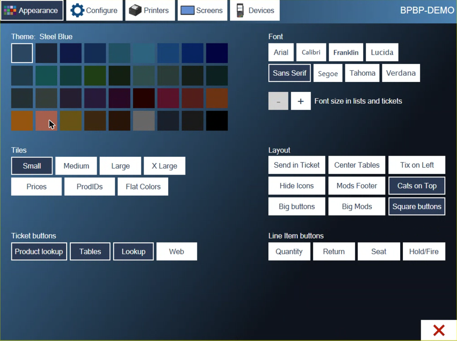Increase font size with plus button
The width and height of the screenshot is (457, 341).
tap(300, 101)
